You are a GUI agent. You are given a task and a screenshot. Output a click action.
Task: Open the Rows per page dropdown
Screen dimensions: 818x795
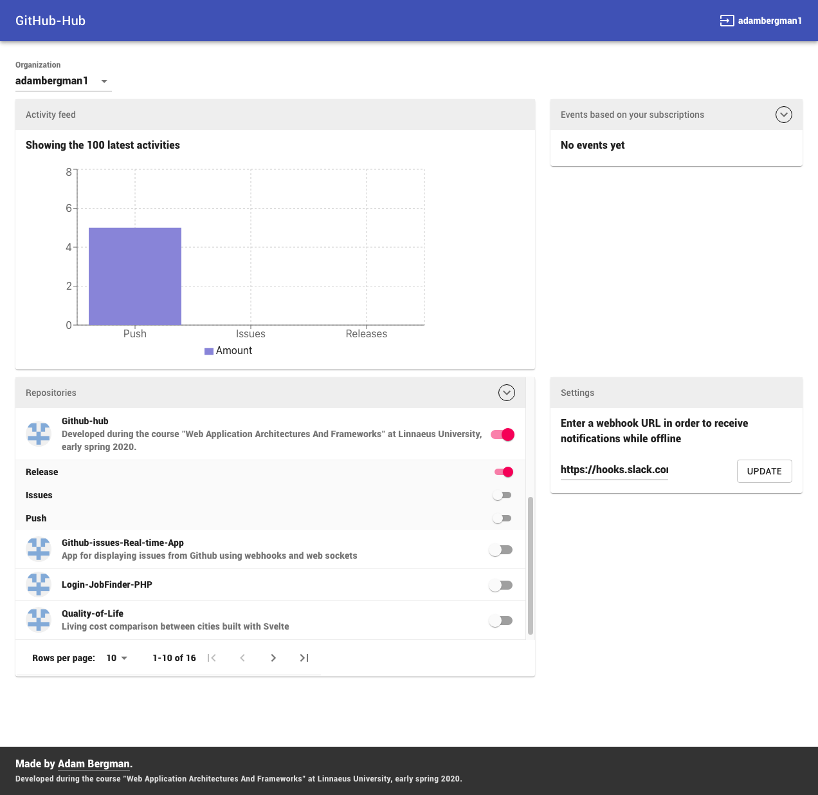[117, 658]
